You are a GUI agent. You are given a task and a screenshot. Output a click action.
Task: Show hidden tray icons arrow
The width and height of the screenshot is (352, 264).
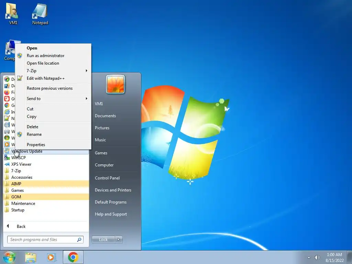309,257
